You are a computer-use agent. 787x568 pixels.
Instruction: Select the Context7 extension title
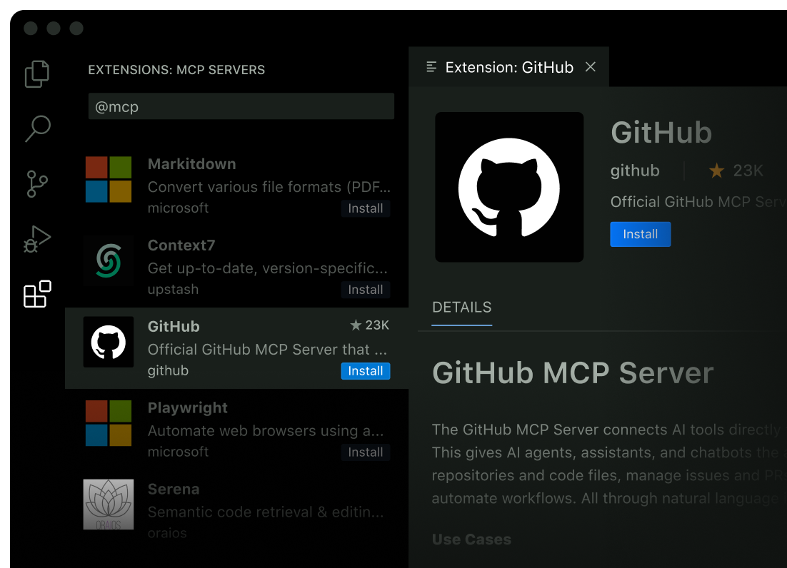(x=181, y=245)
